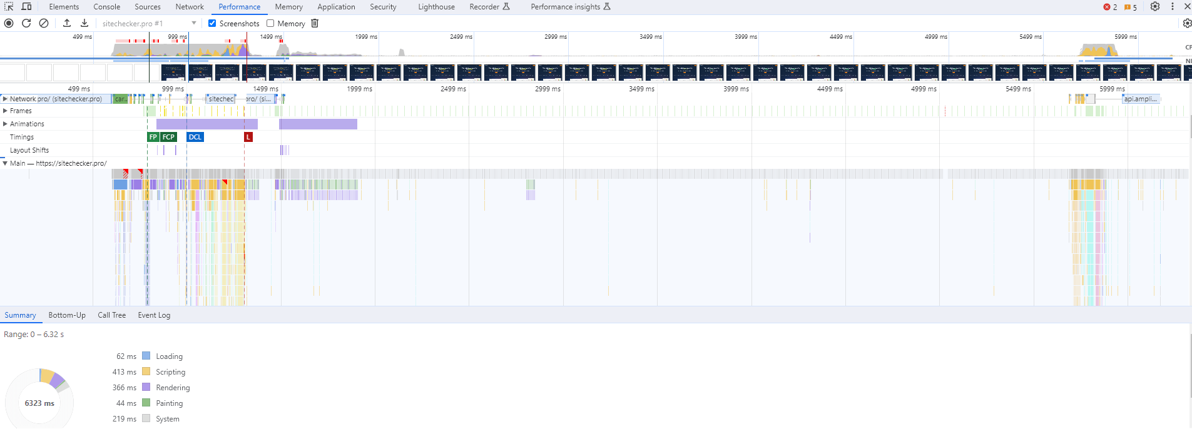This screenshot has width=1192, height=429.
Task: Open the Memory panel tab
Action: tap(288, 7)
